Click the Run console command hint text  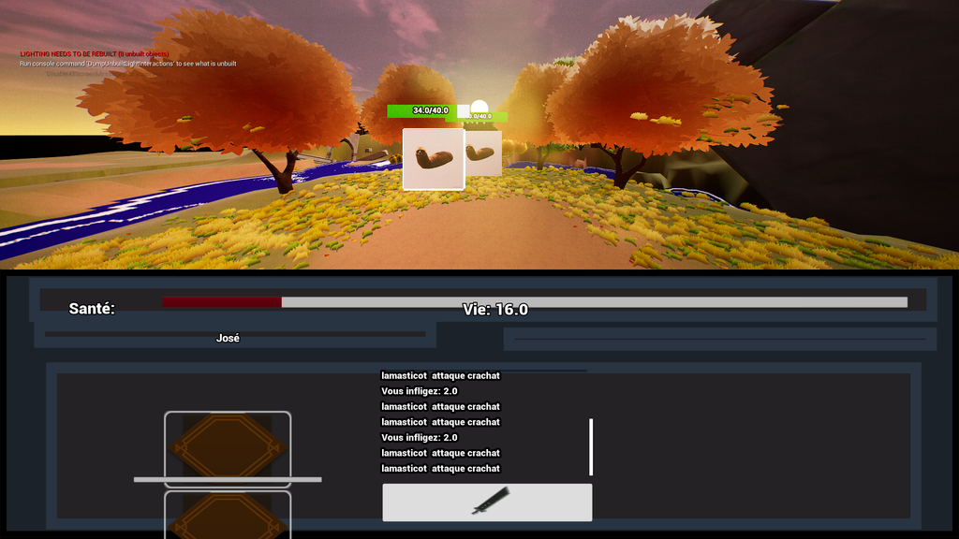tap(127, 64)
